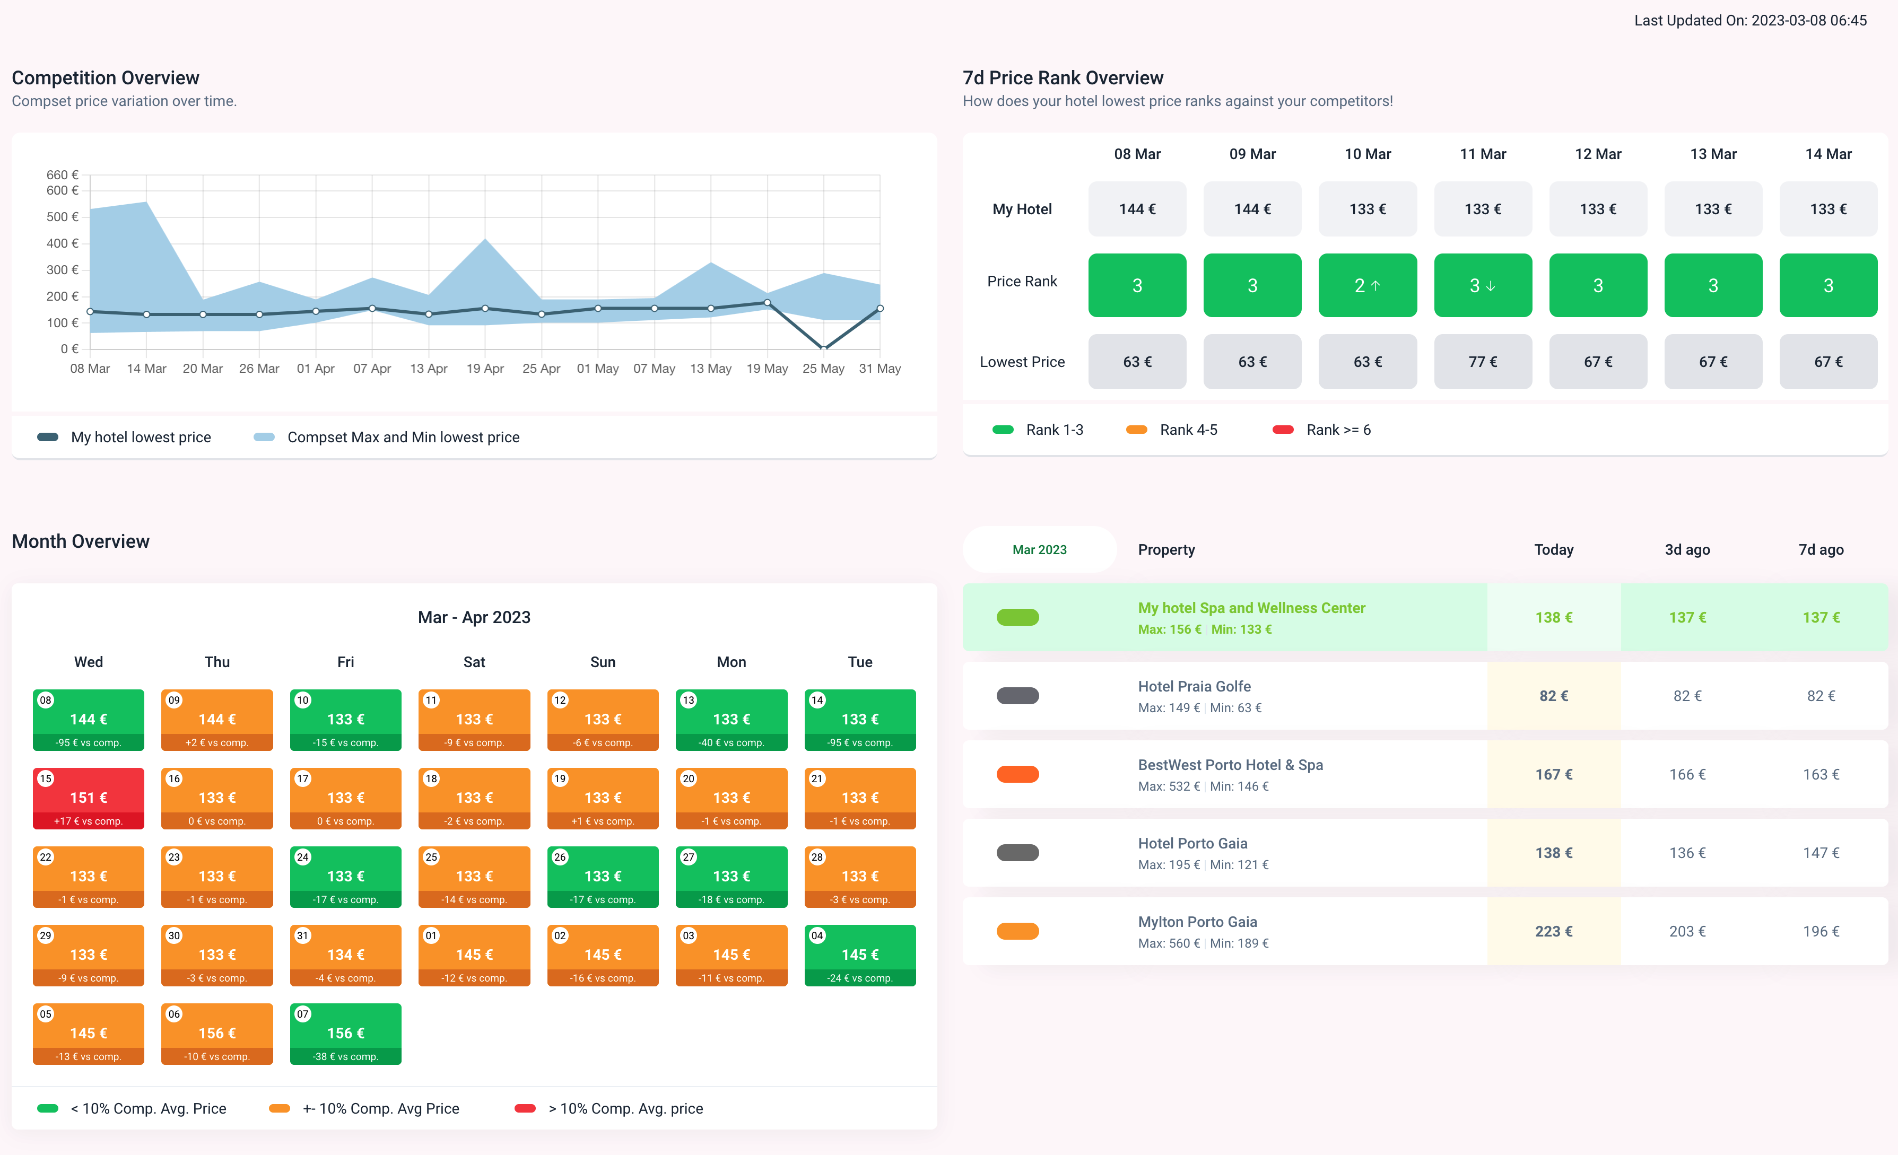The height and width of the screenshot is (1155, 1898).
Task: Click the Hotel Porto Gaia property name
Action: tap(1192, 843)
